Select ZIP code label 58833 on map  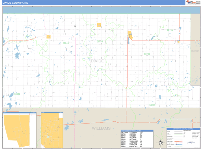[x=99, y=41]
